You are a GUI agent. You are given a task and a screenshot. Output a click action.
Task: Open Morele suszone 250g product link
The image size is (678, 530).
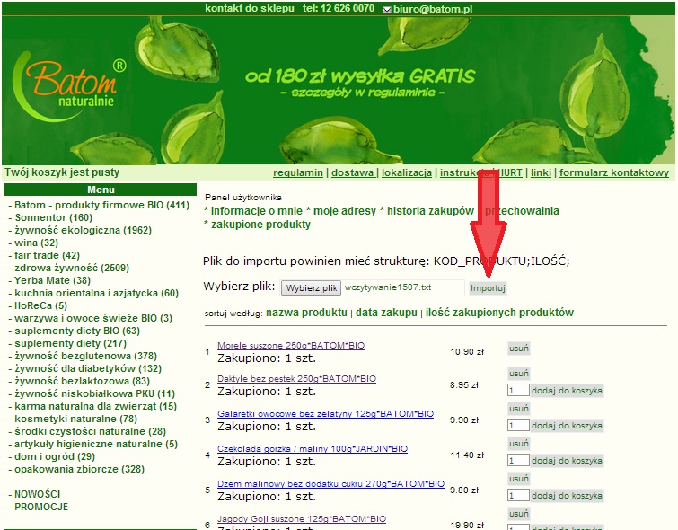point(291,346)
